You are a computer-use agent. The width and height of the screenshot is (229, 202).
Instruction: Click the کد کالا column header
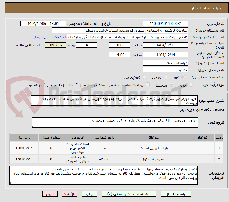point(202,138)
